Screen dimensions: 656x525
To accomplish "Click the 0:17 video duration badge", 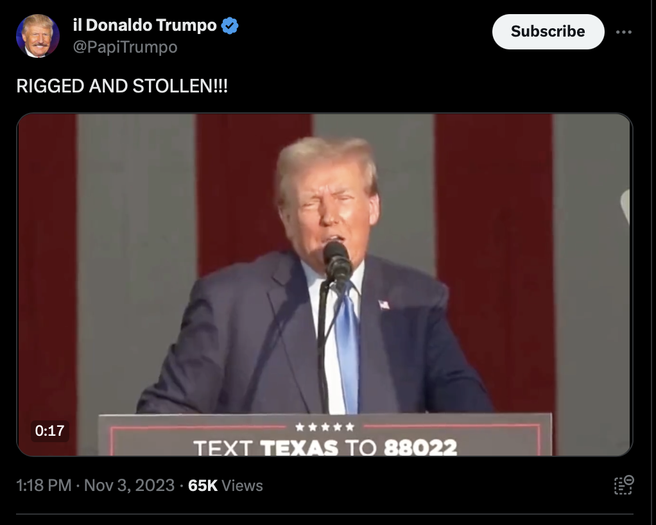I will click(50, 431).
